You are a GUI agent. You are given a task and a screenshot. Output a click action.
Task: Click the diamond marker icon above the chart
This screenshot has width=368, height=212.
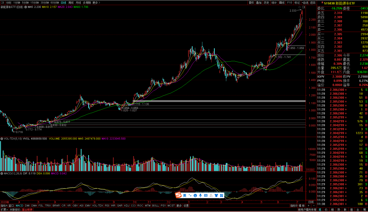pyautogui.click(x=300, y=7)
